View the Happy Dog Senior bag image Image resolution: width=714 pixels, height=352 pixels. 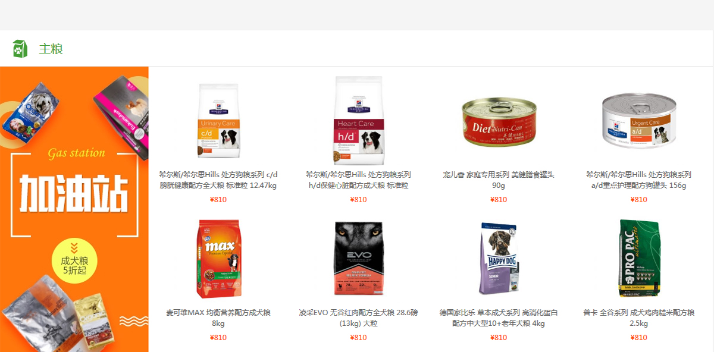pyautogui.click(x=499, y=259)
